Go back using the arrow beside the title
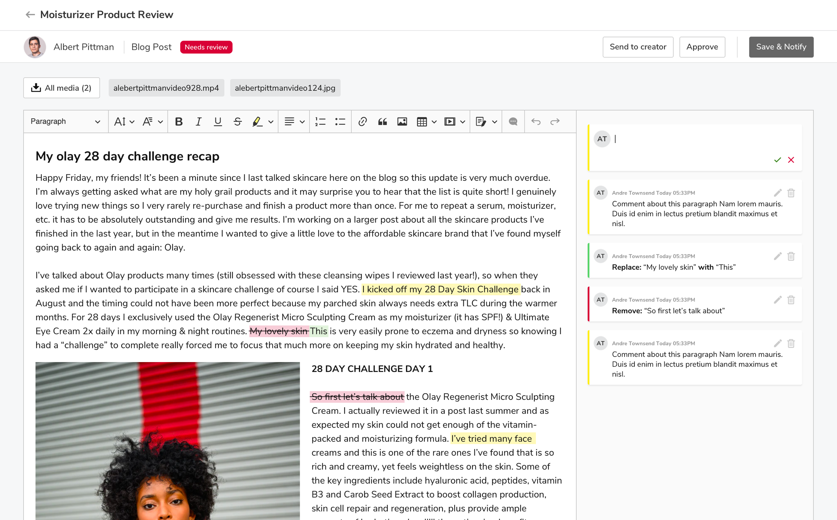The image size is (837, 520). tap(30, 15)
